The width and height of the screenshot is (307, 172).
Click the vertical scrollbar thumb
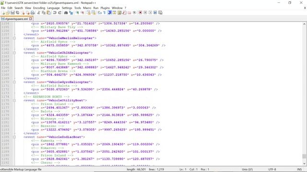pyautogui.click(x=304, y=156)
